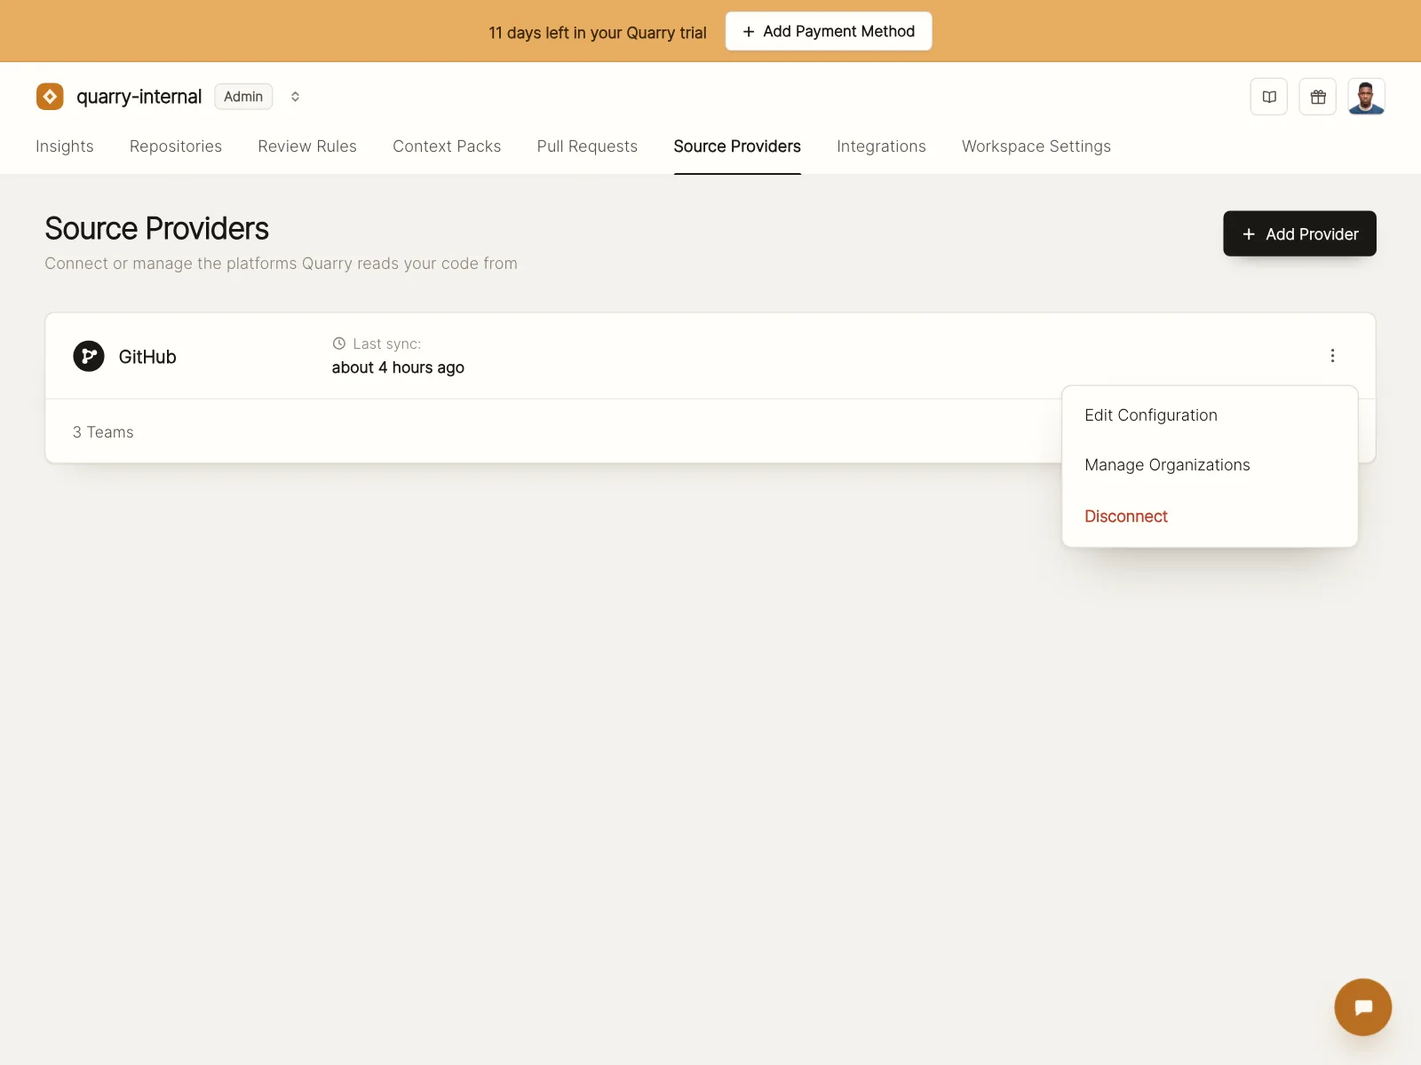1421x1065 pixels.
Task: Click the GitHub provider logo icon
Action: 89,356
